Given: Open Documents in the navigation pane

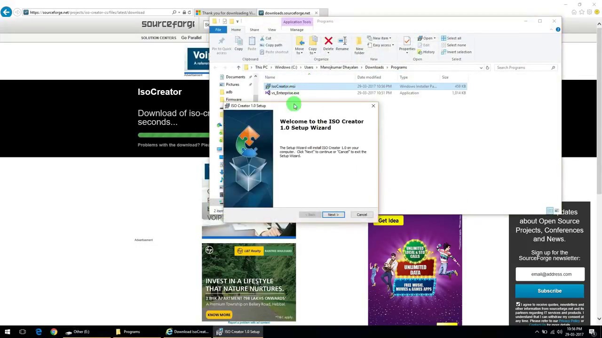Looking at the screenshot, I should 235,77.
